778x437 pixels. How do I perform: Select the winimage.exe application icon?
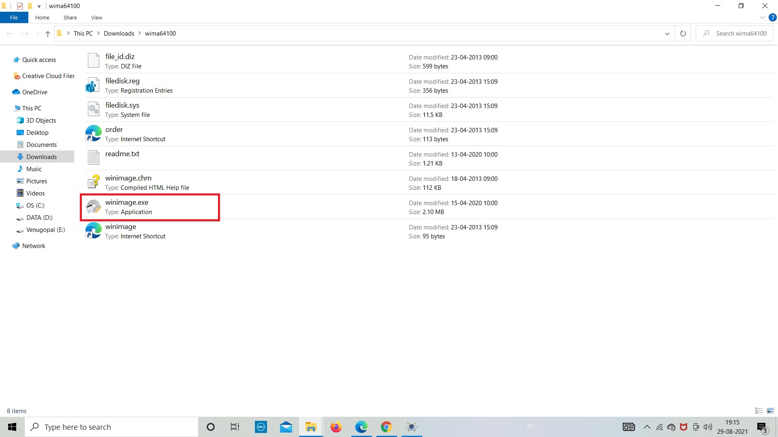(x=94, y=206)
